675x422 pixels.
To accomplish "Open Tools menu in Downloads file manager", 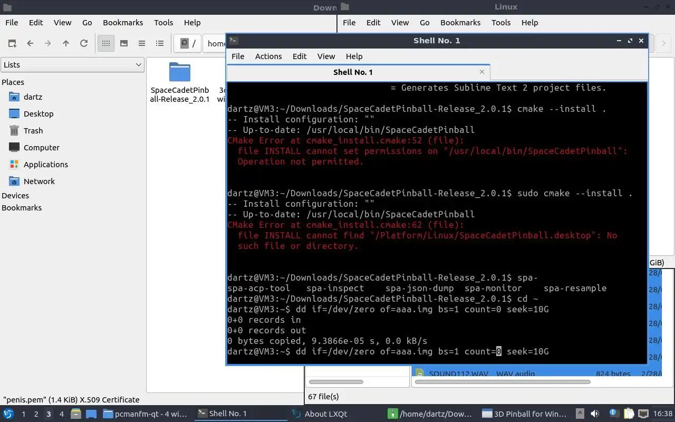I will click(x=163, y=23).
